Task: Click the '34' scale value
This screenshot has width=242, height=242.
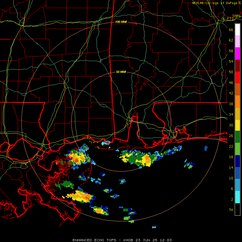Action: 231,115
